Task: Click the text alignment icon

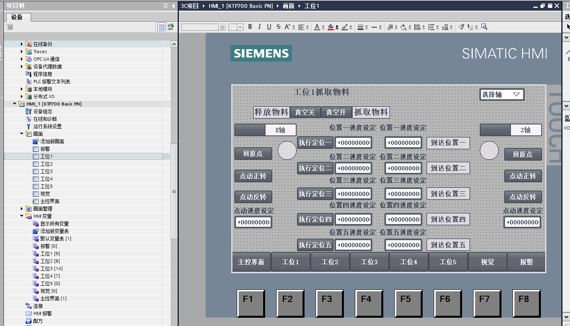Action: (x=302, y=27)
